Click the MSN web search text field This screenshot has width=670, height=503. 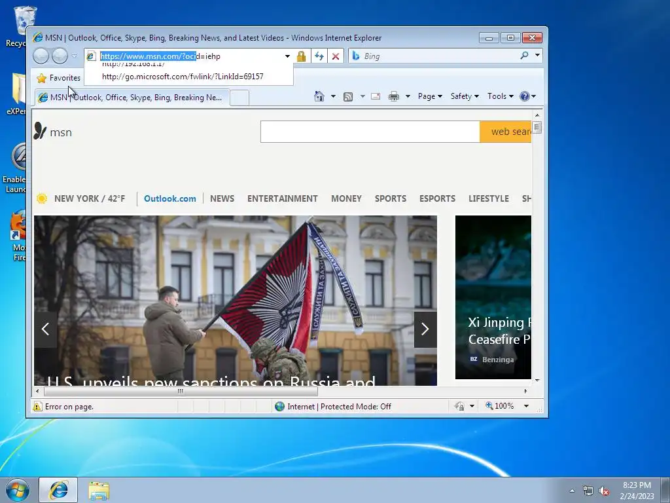point(370,132)
